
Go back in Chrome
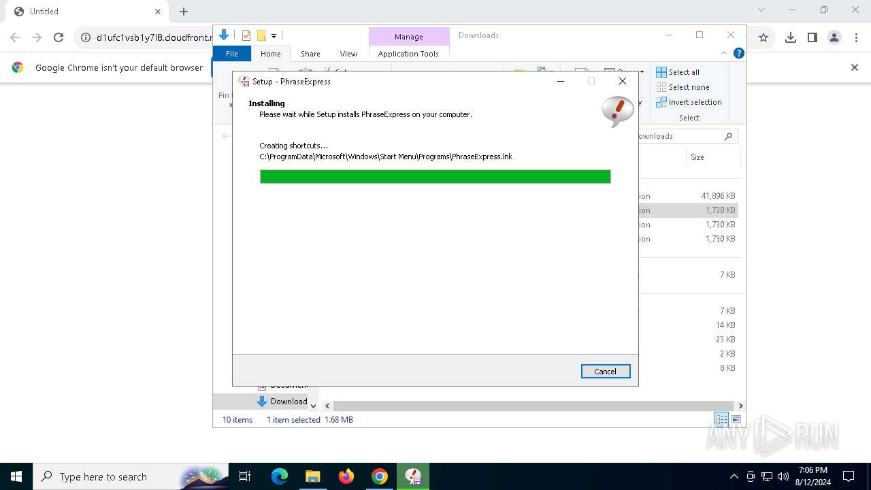click(15, 37)
